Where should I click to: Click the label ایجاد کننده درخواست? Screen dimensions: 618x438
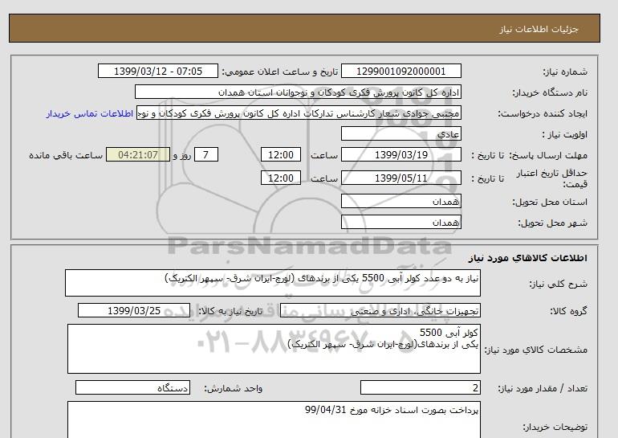(x=543, y=114)
